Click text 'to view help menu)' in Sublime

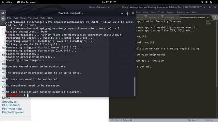151,55
